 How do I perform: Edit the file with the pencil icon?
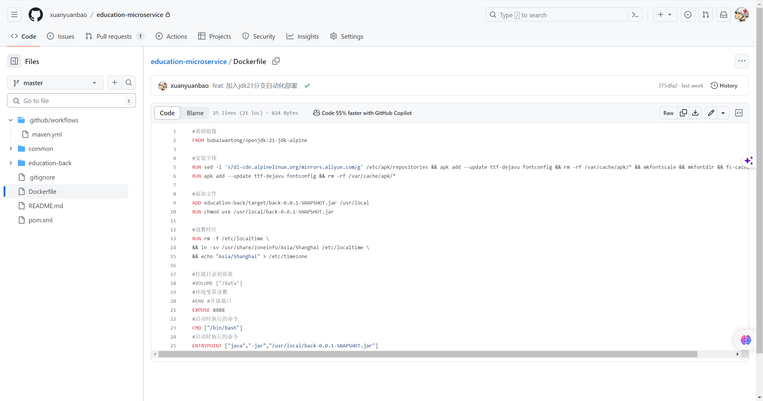(711, 113)
